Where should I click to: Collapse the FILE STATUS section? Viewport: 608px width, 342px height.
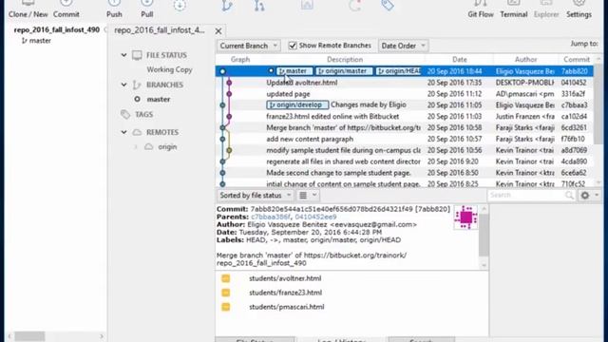pyautogui.click(x=123, y=55)
